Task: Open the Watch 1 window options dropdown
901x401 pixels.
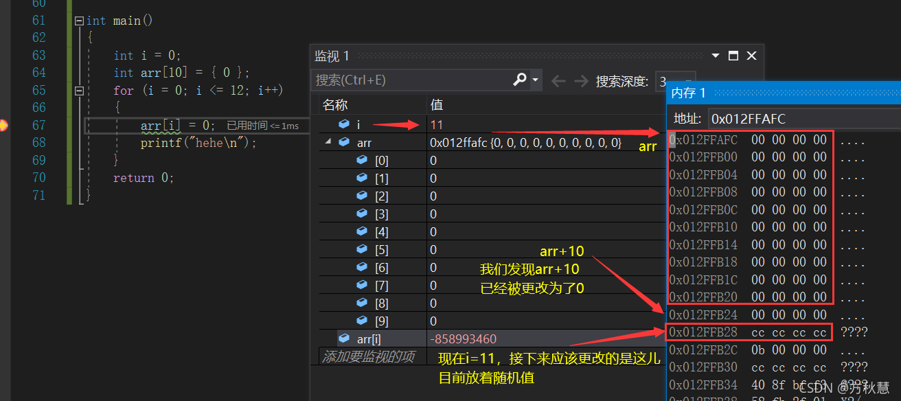Action: pos(716,56)
